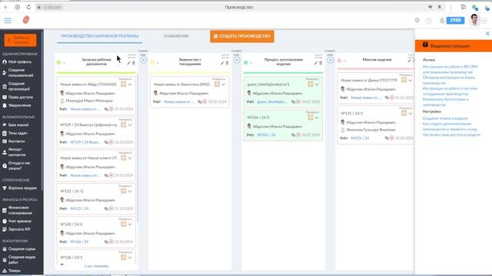The image size is (492, 276).
Task: Open settings gear in top header
Action: [417, 21]
